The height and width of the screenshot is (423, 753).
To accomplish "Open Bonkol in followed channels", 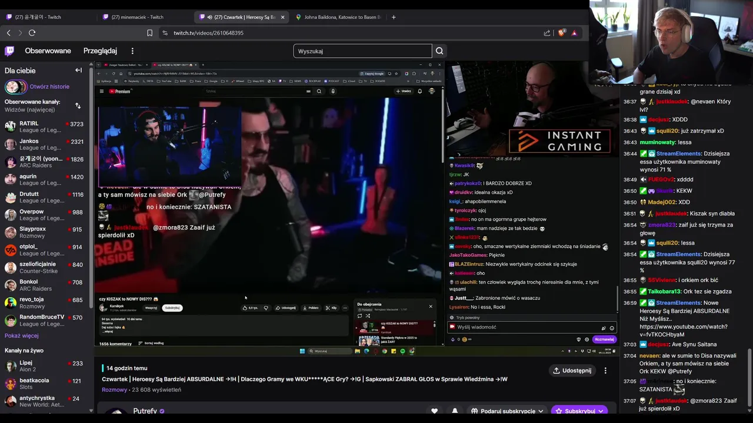I will (44, 285).
